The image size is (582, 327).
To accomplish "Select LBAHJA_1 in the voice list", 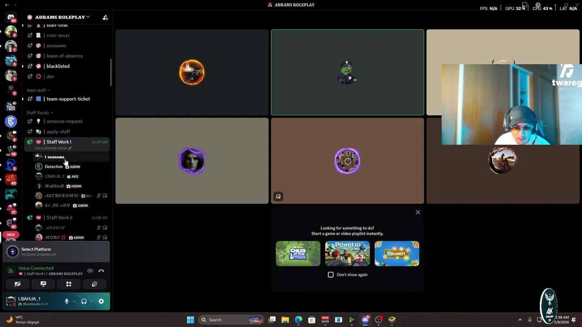I will [71, 176].
